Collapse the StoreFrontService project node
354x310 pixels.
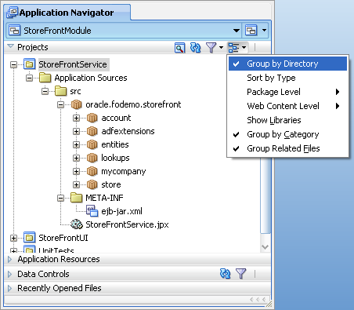(13, 64)
